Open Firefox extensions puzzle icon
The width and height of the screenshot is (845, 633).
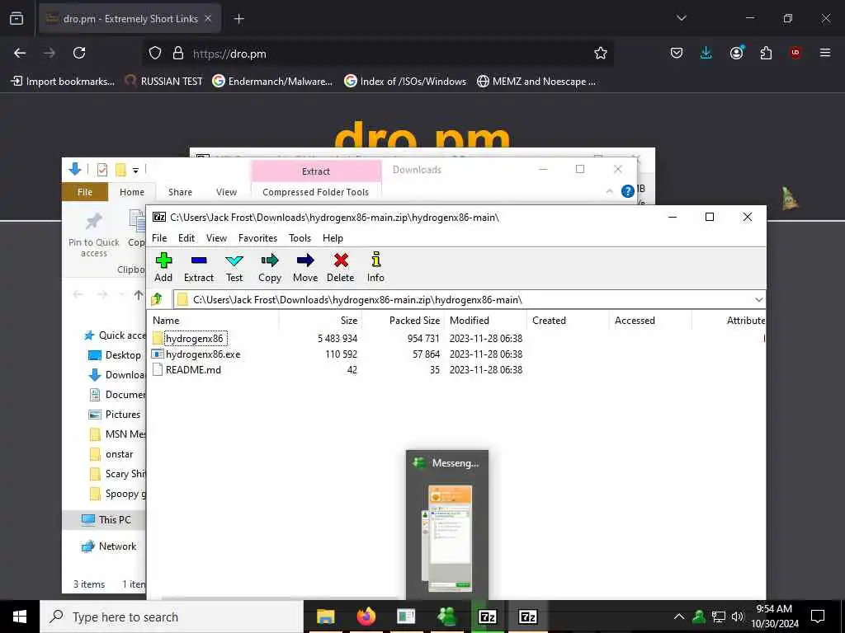click(x=766, y=53)
